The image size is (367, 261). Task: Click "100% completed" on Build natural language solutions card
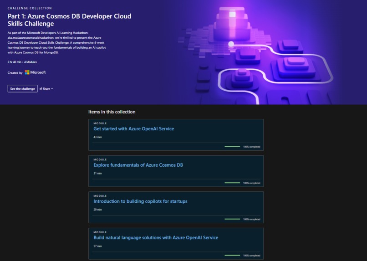click(x=251, y=256)
